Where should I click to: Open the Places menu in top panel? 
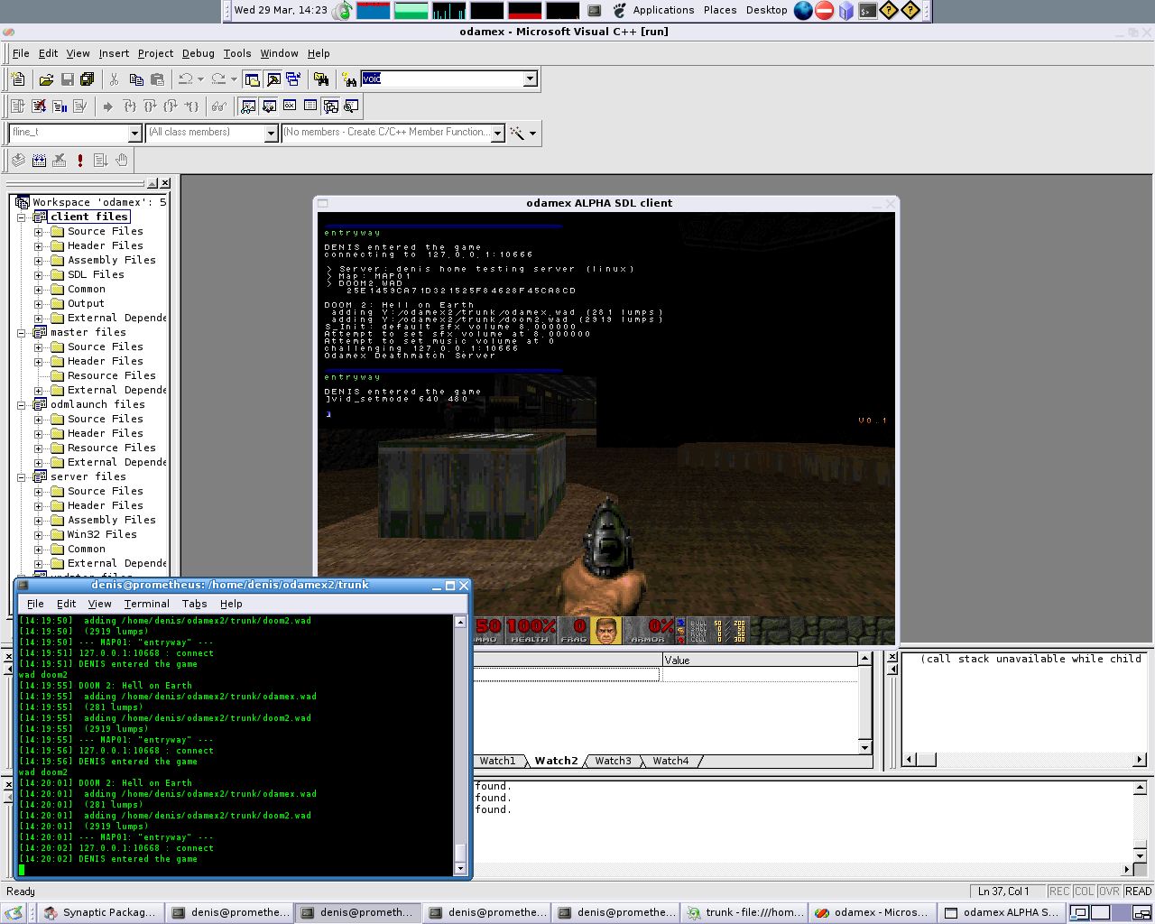[x=720, y=10]
